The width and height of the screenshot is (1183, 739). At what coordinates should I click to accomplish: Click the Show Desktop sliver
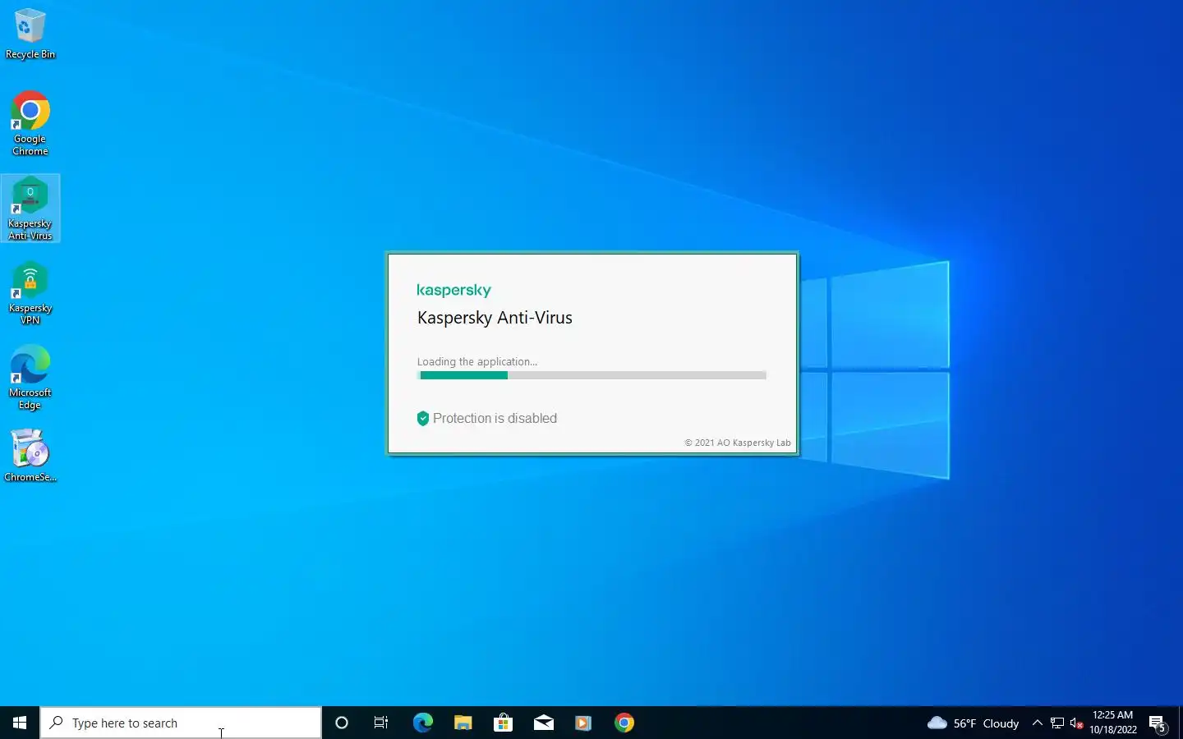coord(1180,723)
